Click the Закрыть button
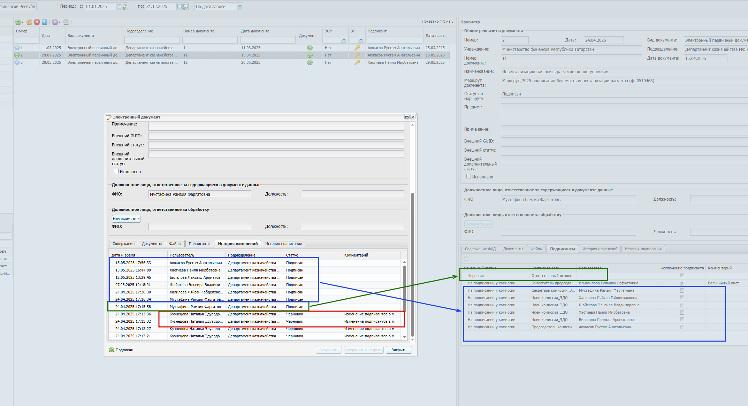The width and height of the screenshot is (748, 406). [x=399, y=350]
